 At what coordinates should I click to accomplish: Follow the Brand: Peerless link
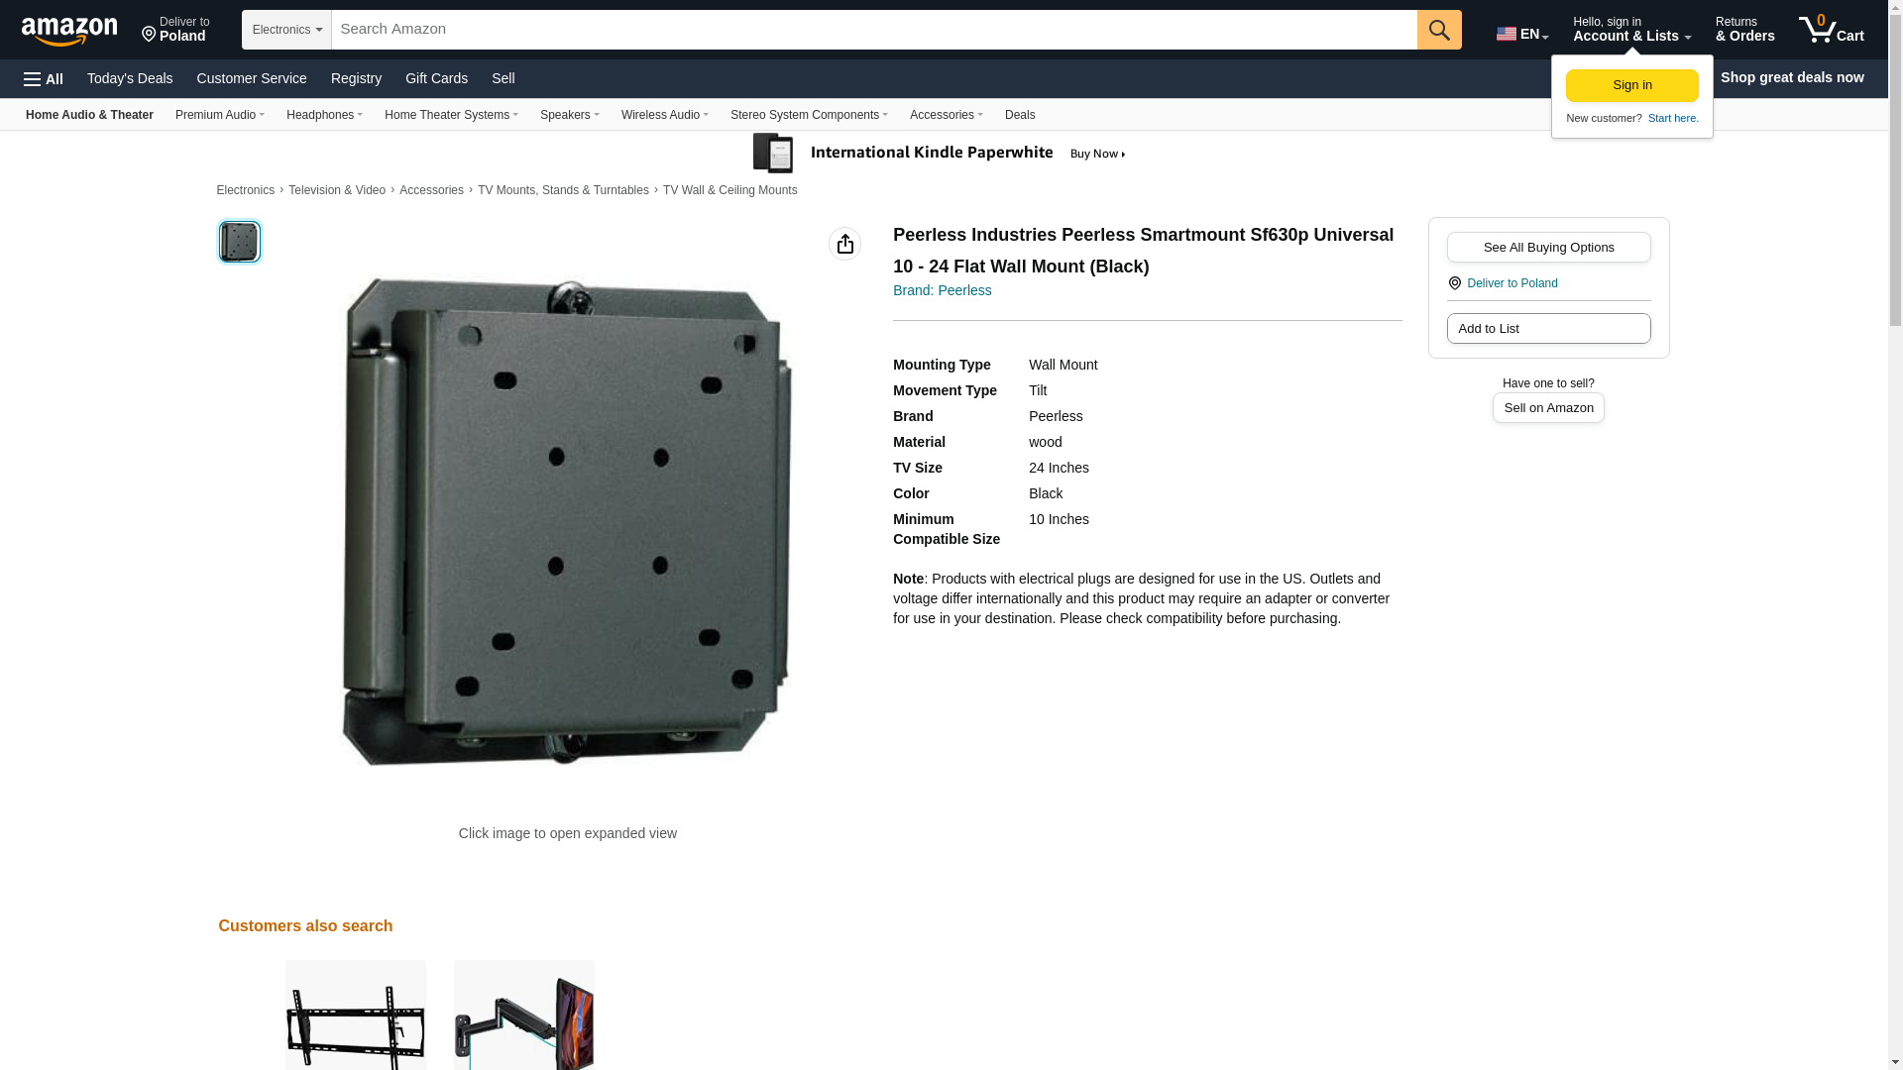point(942,290)
